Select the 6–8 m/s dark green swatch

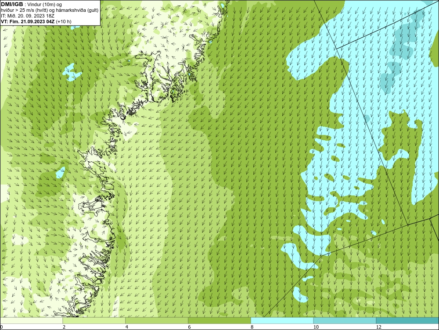[219, 320]
